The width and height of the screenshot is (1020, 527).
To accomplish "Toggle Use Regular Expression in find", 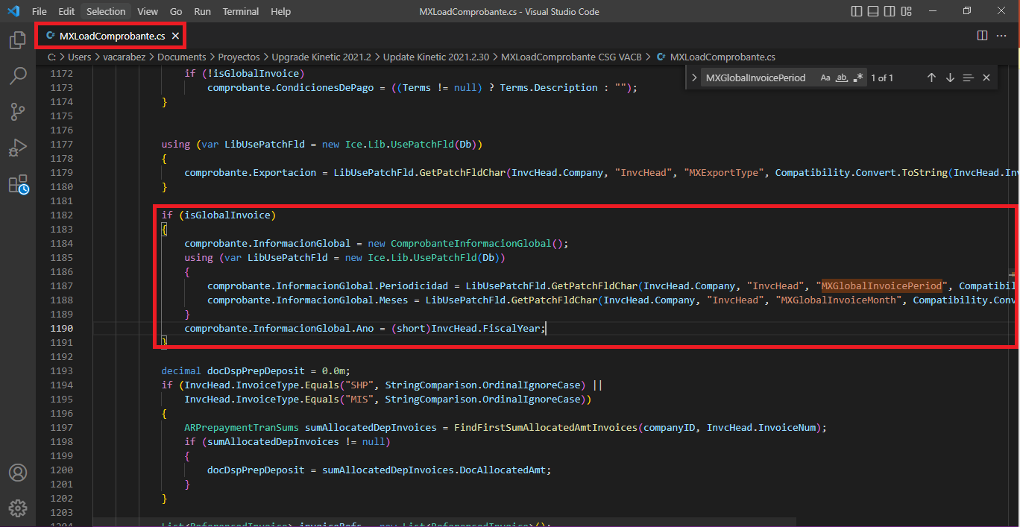I will 858,78.
